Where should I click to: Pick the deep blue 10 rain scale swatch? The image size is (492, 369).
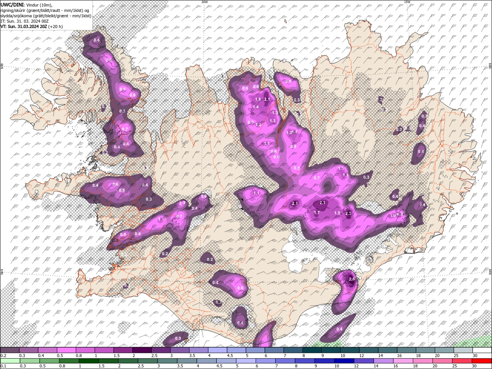pyautogui.click(x=344, y=361)
